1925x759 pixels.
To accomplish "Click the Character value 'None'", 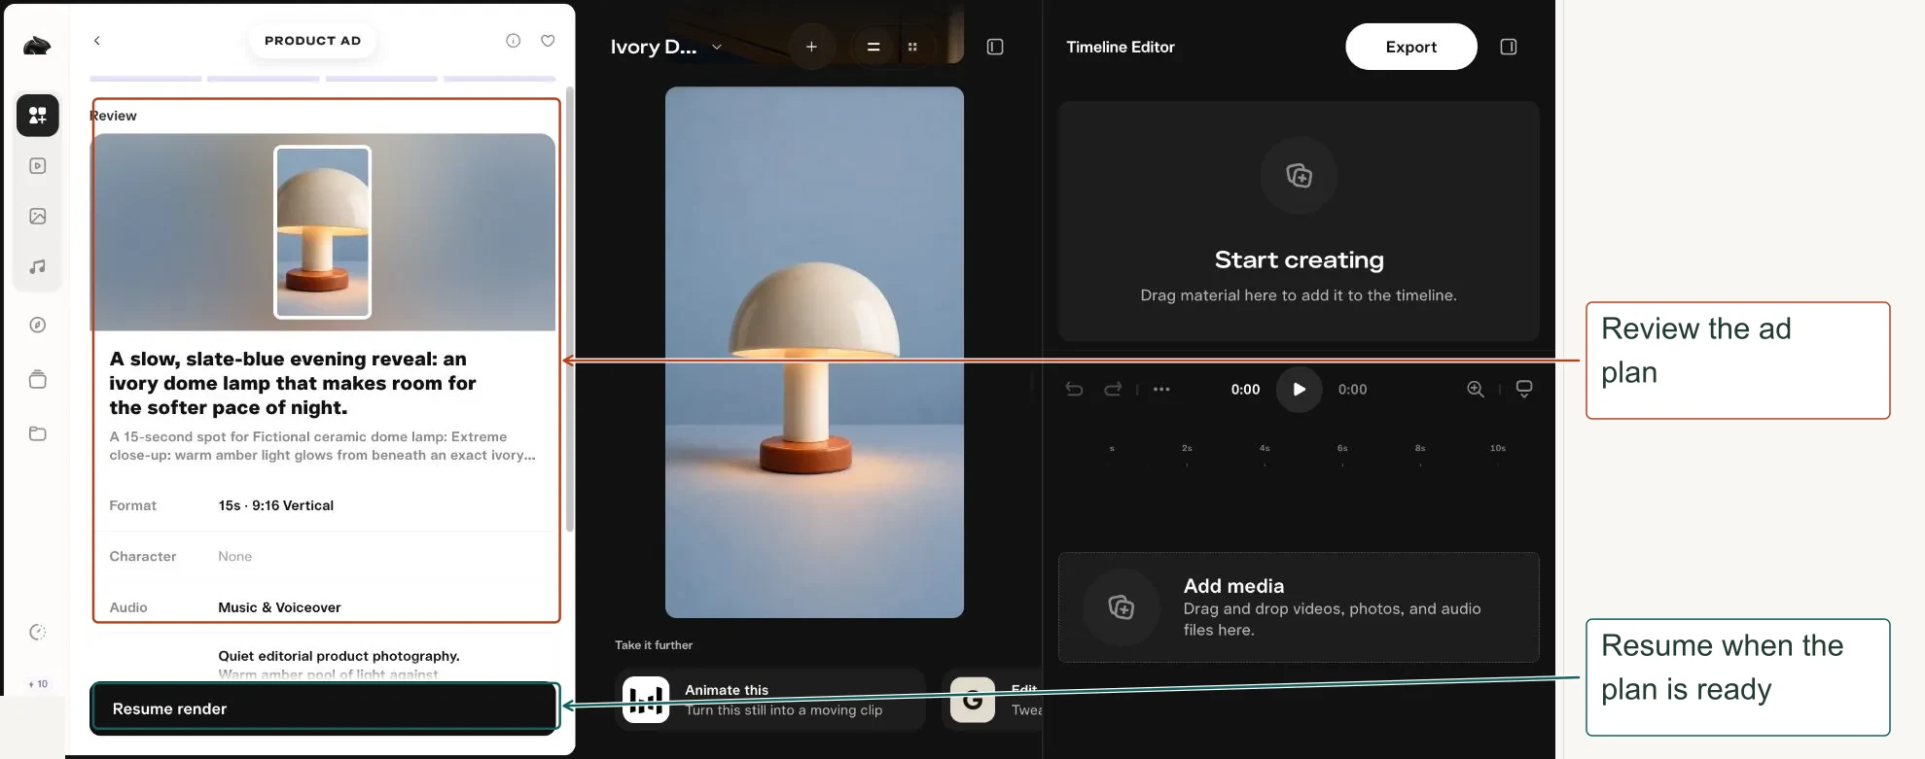I will (234, 556).
